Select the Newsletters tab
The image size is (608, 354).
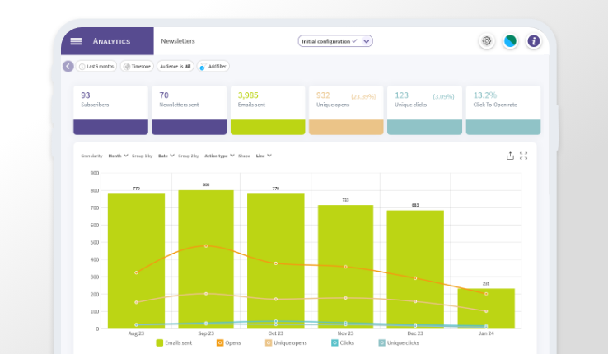pyautogui.click(x=178, y=41)
